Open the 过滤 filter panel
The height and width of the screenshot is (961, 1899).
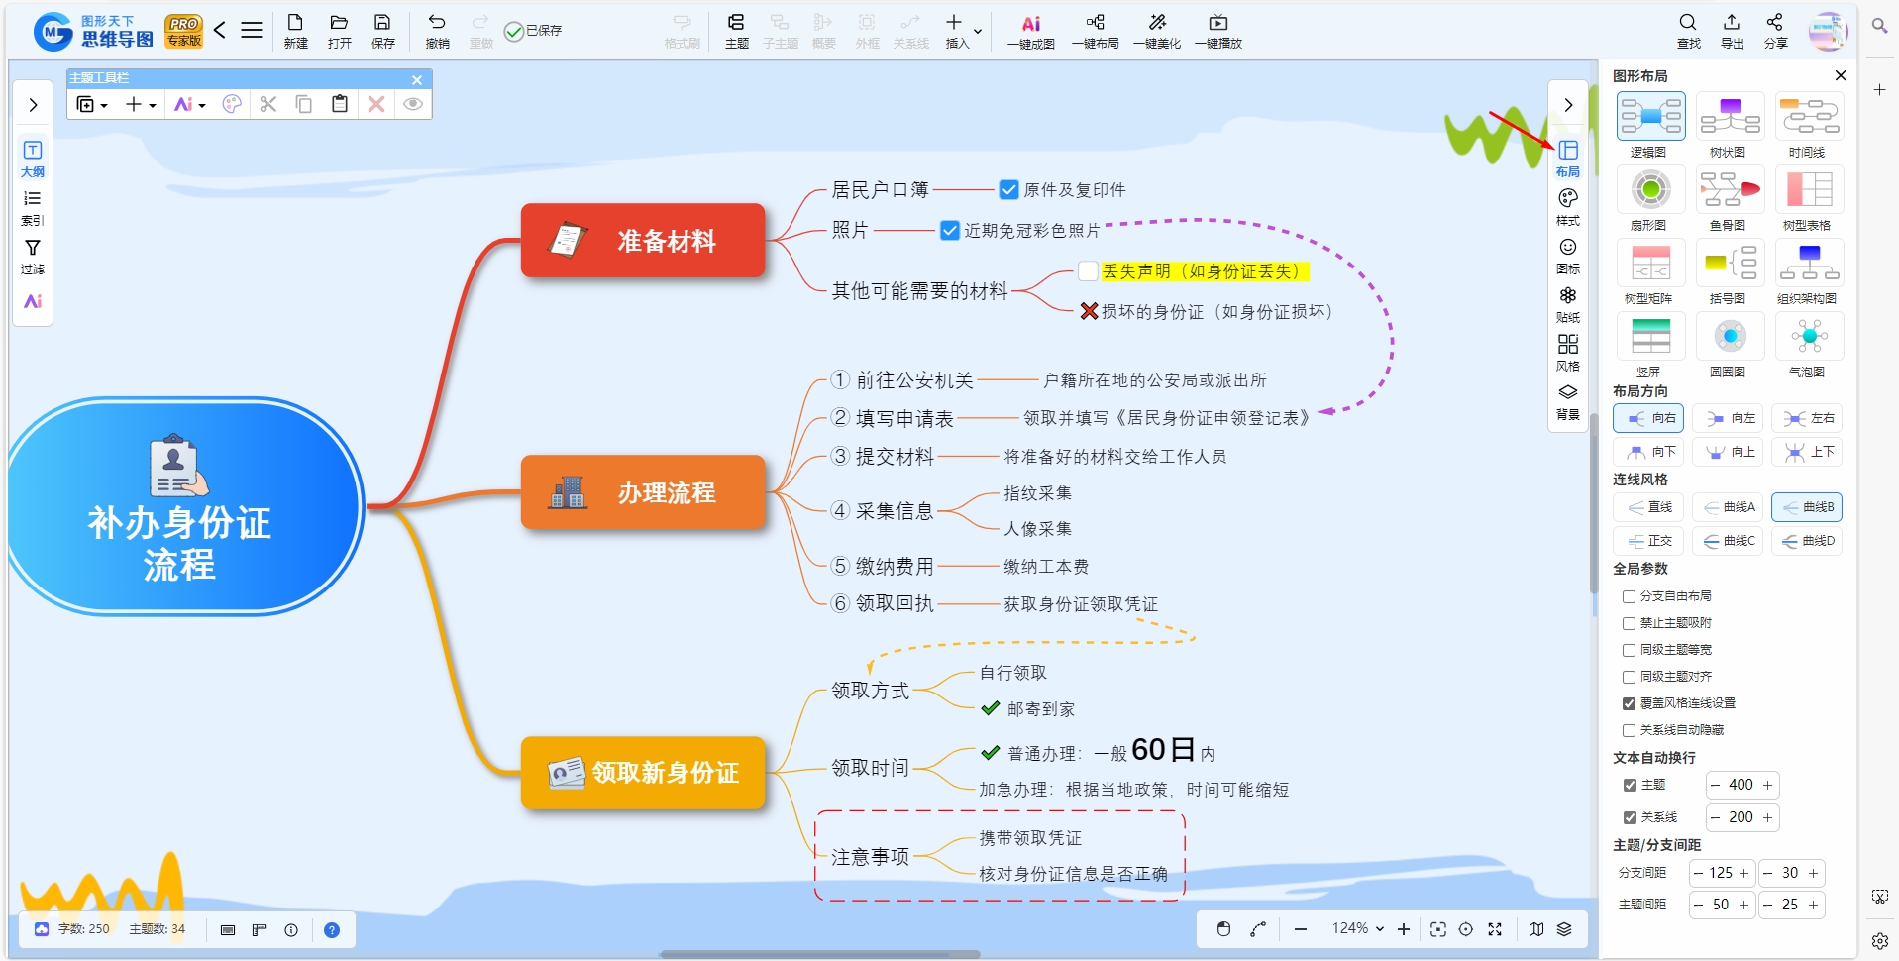coord(33,257)
